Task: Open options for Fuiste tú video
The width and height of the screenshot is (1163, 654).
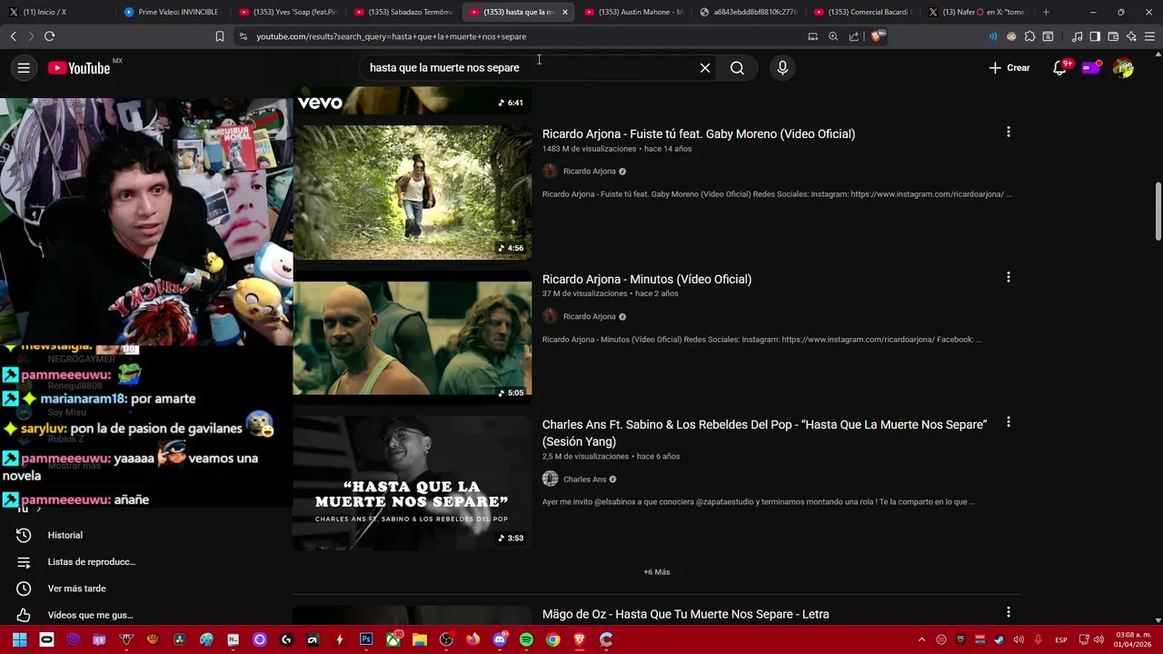Action: pyautogui.click(x=1008, y=133)
